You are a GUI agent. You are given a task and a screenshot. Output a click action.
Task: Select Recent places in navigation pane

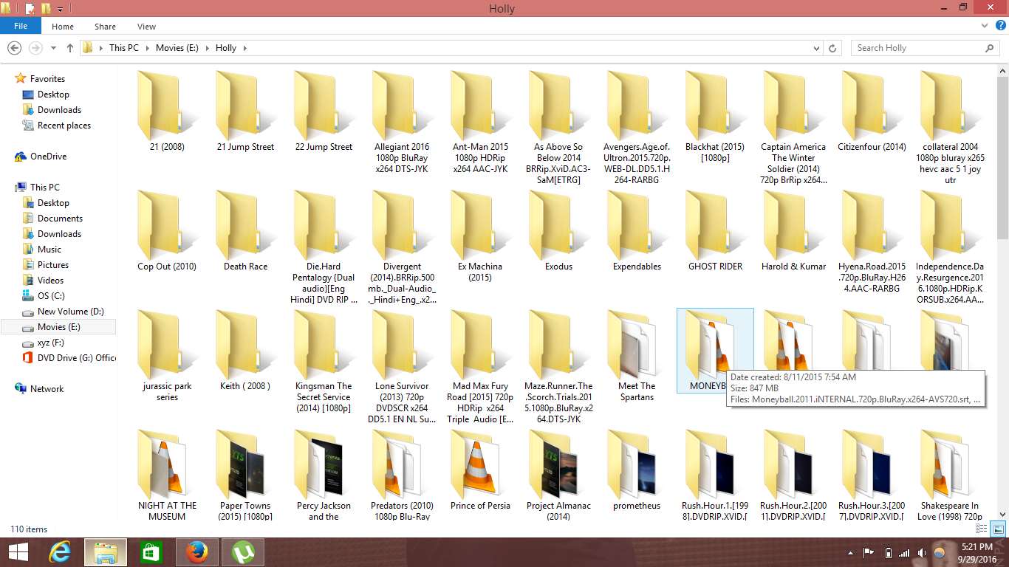point(64,126)
